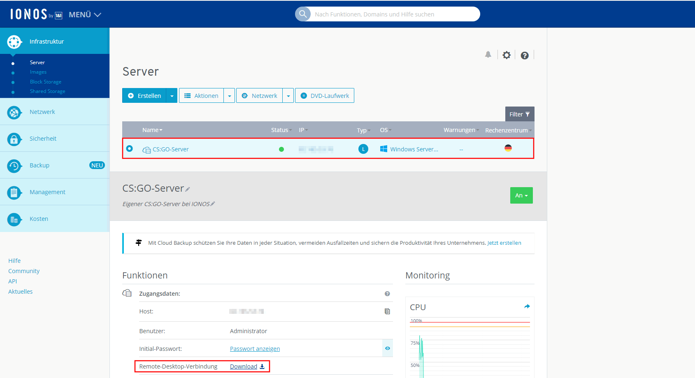Click the notification bell icon
695x378 pixels.
pos(488,55)
